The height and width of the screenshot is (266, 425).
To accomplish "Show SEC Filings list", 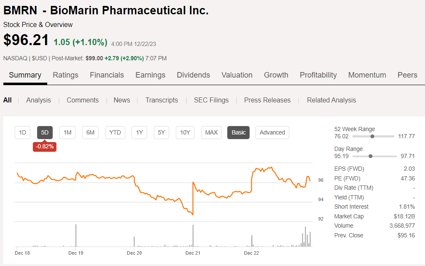I will (211, 100).
